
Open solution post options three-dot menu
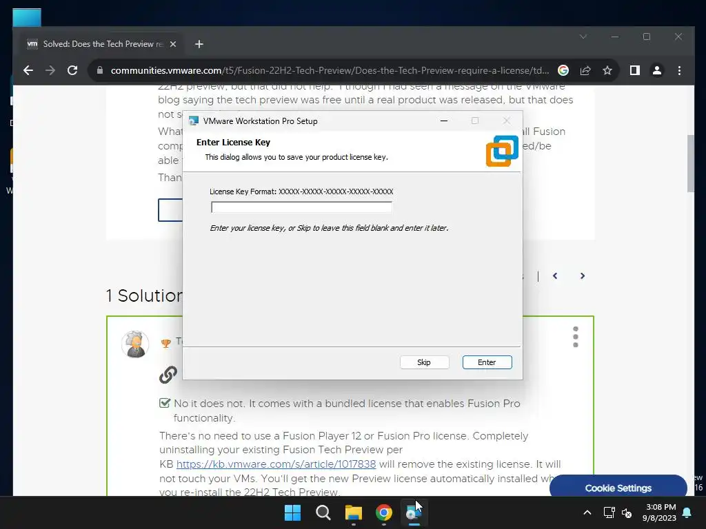coord(576,337)
